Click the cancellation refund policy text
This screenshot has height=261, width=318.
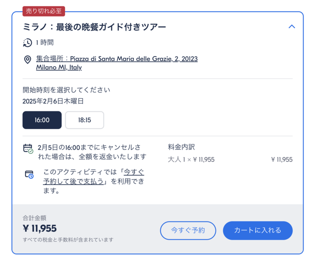coord(92,152)
